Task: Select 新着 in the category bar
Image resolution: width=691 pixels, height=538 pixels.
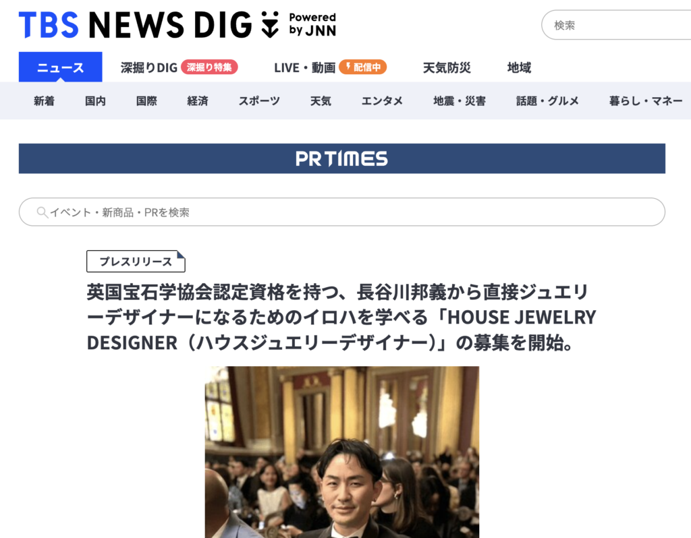Action: pyautogui.click(x=44, y=101)
